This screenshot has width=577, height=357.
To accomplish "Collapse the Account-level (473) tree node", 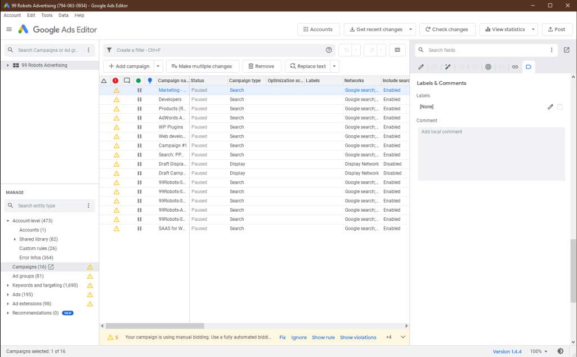I will click(8, 221).
